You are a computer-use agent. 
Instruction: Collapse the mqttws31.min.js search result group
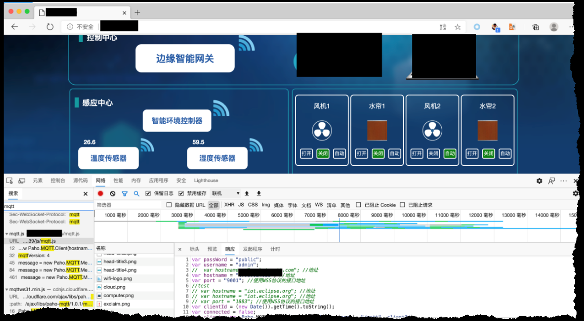[x=7, y=289]
